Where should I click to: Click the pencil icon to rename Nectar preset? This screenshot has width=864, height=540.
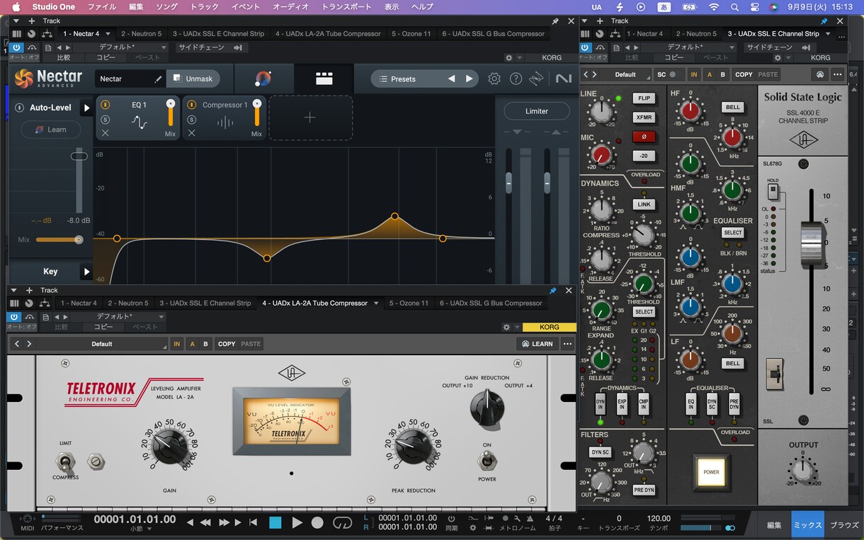point(158,79)
